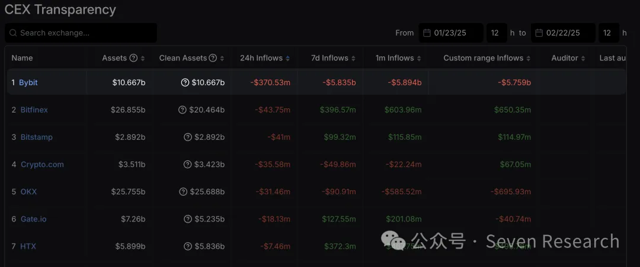The height and width of the screenshot is (267, 640).
Task: Sort the table by 24h Inflows
Action: (288, 59)
